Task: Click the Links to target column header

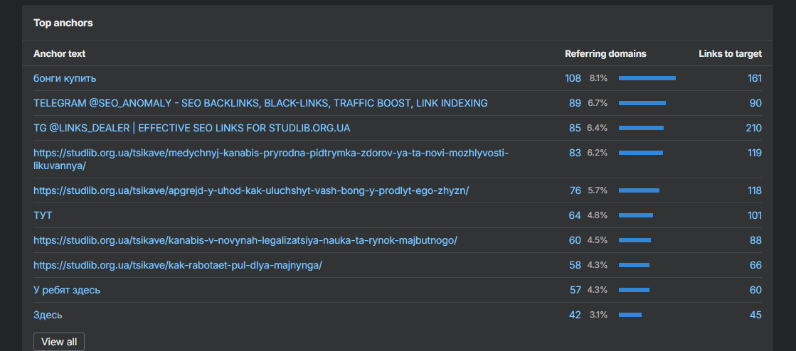Action: [731, 54]
